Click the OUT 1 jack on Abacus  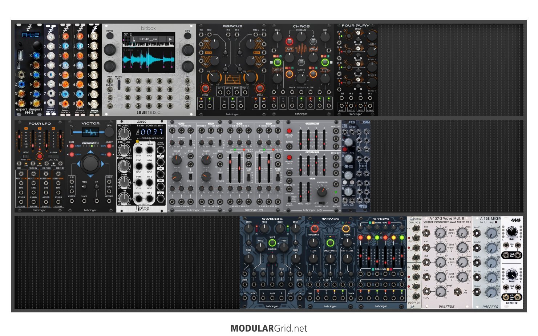[x=220, y=92]
